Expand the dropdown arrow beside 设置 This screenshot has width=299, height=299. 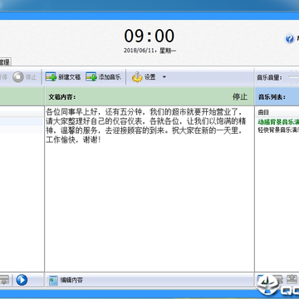[x=164, y=77]
